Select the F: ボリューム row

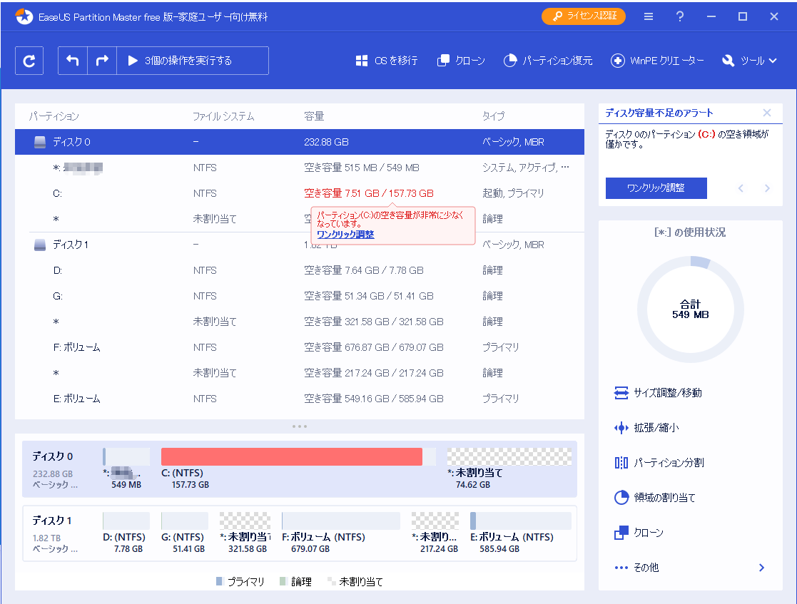pos(300,347)
